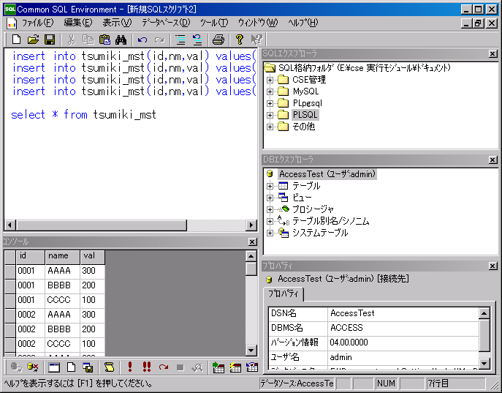Open the ツール(T) menu
Image resolution: width=502 pixels, height=393 pixels.
pyautogui.click(x=214, y=23)
